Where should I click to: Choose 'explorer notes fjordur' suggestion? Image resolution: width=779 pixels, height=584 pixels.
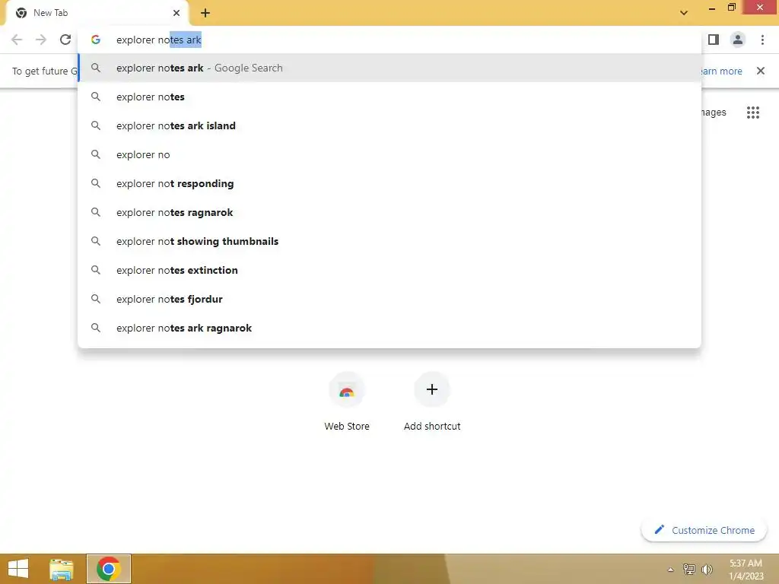point(389,299)
